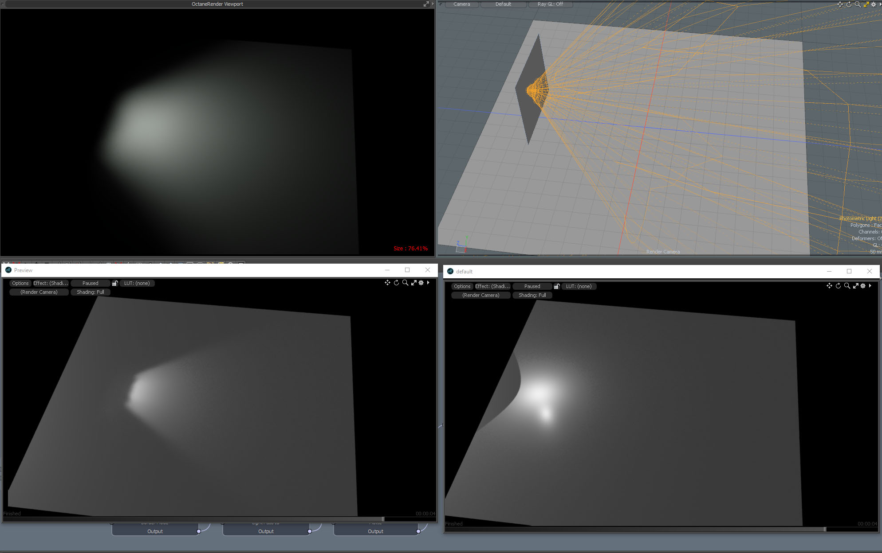
Task: Click yellow maximize icon in 3D viewport
Action: tap(866, 4)
